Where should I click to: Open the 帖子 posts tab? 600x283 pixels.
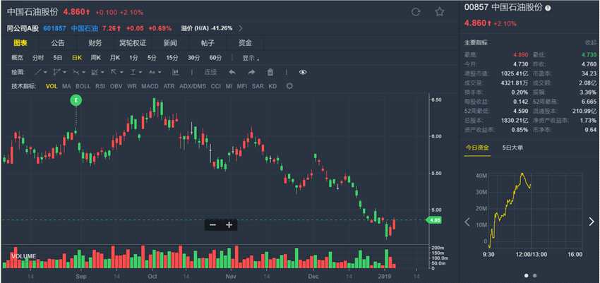click(x=208, y=43)
